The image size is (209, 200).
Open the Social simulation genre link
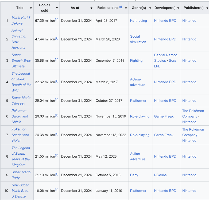coord(138,39)
